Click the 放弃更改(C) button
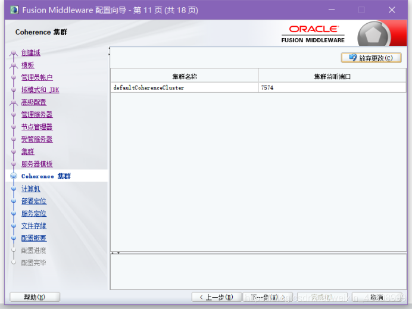 372,58
